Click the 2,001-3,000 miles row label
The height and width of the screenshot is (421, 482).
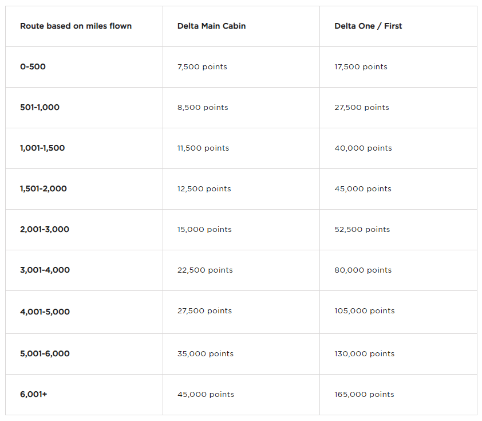coord(45,229)
